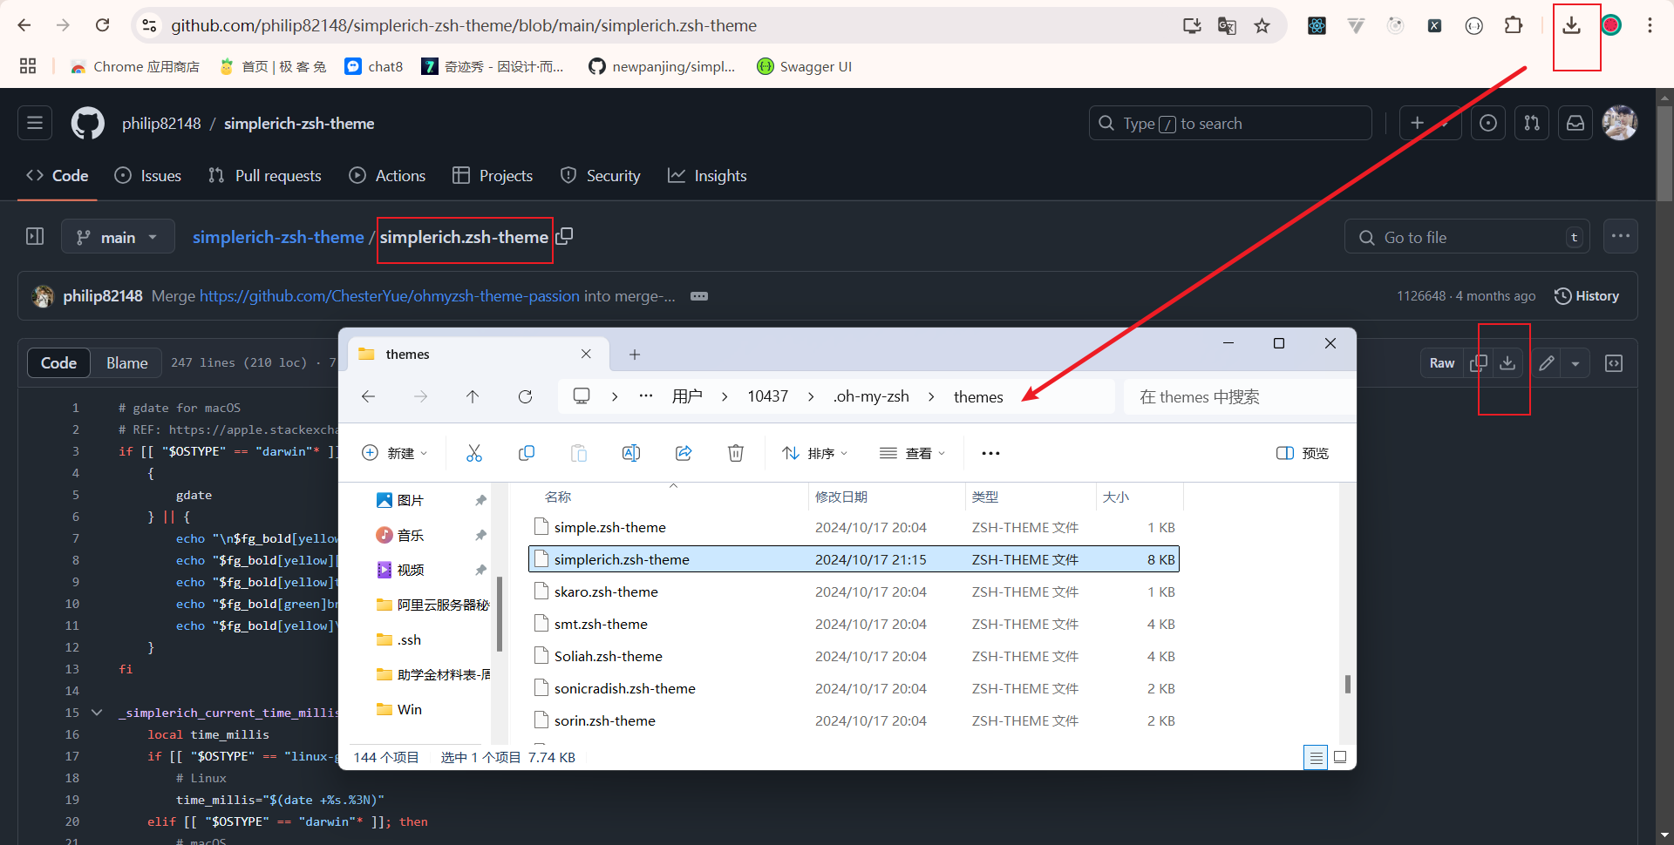1674x845 pixels.
Task: Click the translate page icon in address bar
Action: (1227, 25)
